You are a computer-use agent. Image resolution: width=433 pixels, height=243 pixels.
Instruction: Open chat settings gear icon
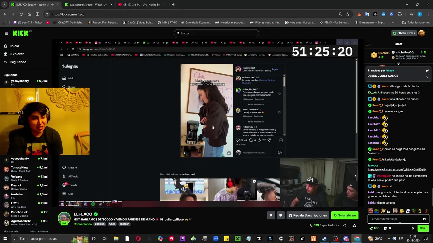(413, 228)
